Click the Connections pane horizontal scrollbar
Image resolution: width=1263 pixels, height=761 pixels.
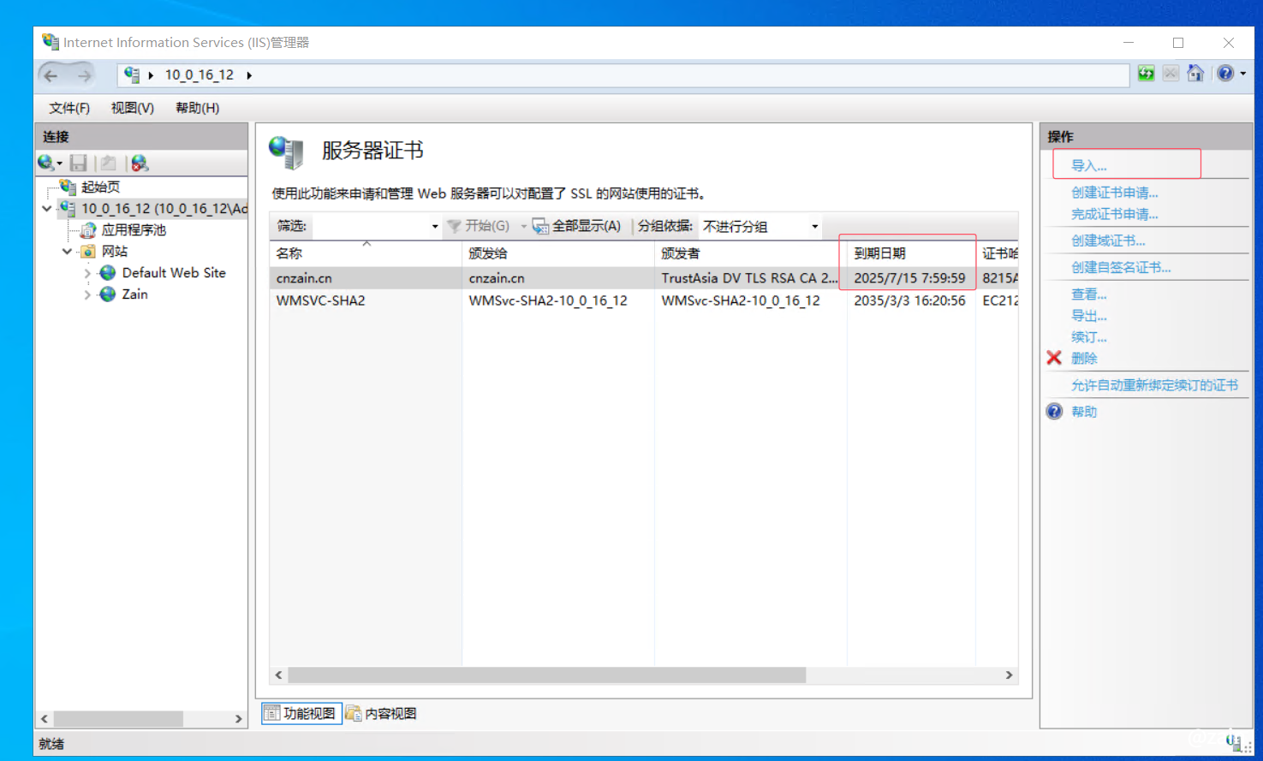118,719
